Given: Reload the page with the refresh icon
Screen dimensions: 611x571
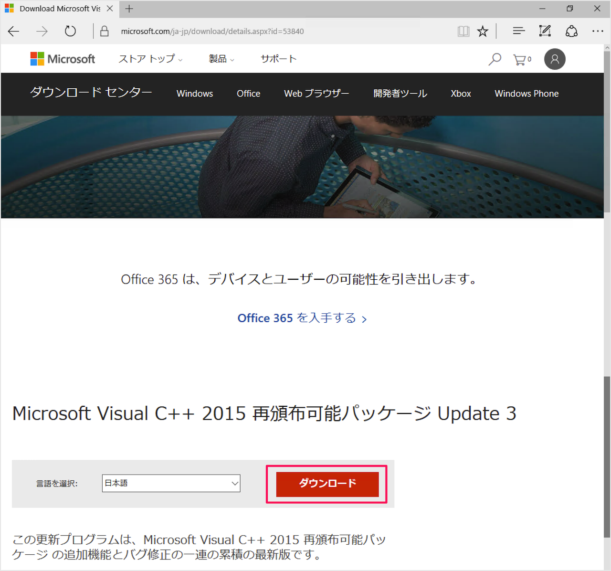Looking at the screenshot, I should (70, 32).
